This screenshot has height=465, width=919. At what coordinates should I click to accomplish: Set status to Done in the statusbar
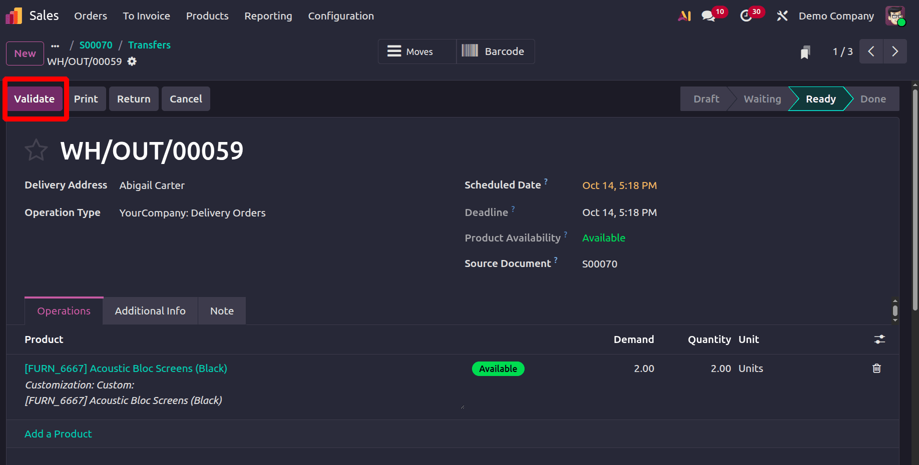click(872, 99)
